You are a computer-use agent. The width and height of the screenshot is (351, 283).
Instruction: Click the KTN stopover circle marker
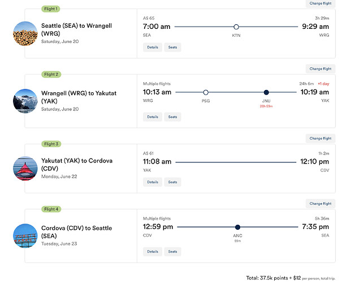coord(236,27)
